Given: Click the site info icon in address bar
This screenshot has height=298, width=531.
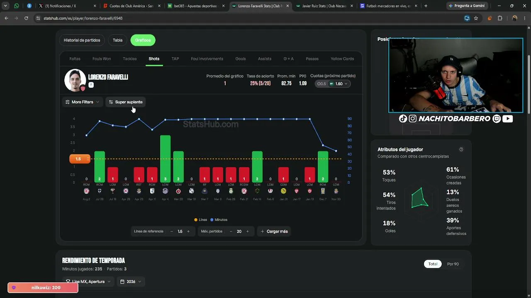Looking at the screenshot, I should (x=38, y=18).
